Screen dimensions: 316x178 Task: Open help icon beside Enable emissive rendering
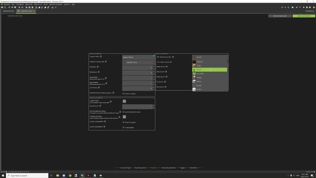pyautogui.click(x=113, y=93)
